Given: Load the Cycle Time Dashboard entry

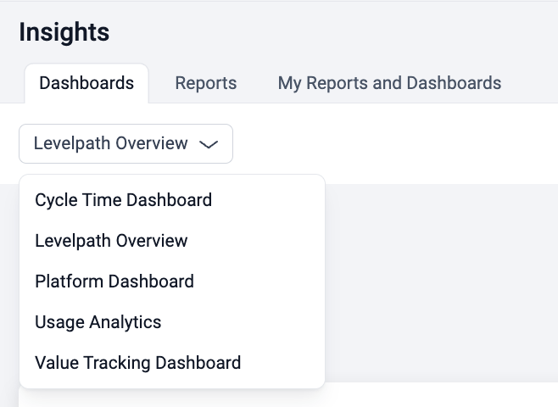Looking at the screenshot, I should 123,200.
